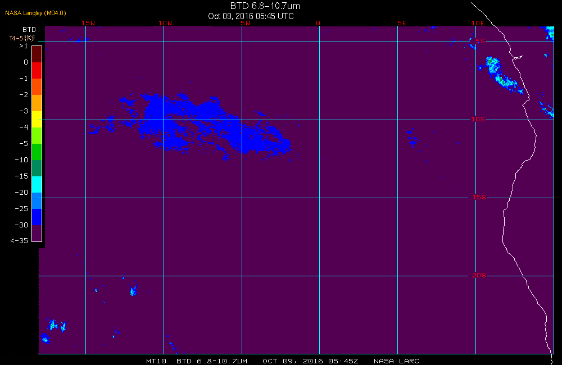Click the 10W longitude label
Viewport: 562px width, 365px height.
click(165, 23)
